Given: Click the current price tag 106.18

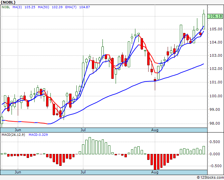Looking at the screenshot, I should [215, 16].
